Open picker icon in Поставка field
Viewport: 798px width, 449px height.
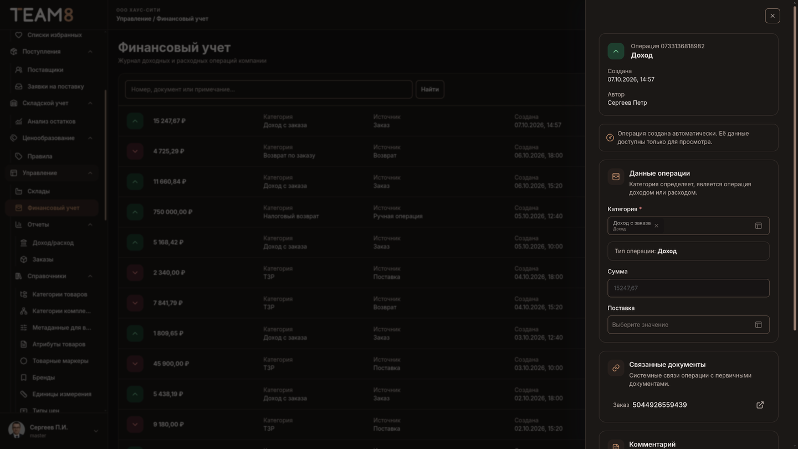point(758,325)
